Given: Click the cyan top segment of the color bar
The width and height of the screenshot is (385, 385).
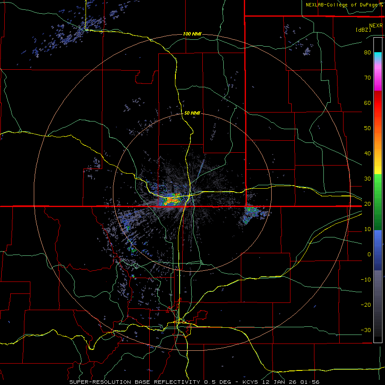Looking at the screenshot, I should click(378, 56).
